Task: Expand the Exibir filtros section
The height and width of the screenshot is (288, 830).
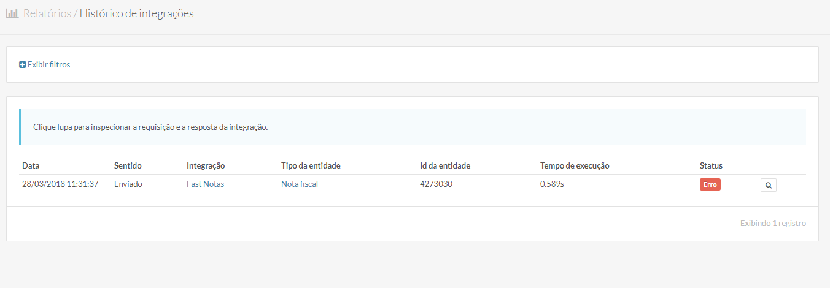Action: (x=48, y=64)
